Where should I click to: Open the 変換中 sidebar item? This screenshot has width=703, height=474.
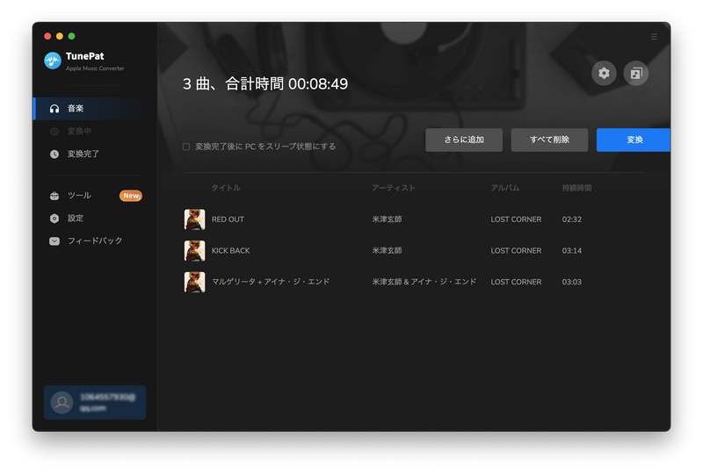[95, 132]
